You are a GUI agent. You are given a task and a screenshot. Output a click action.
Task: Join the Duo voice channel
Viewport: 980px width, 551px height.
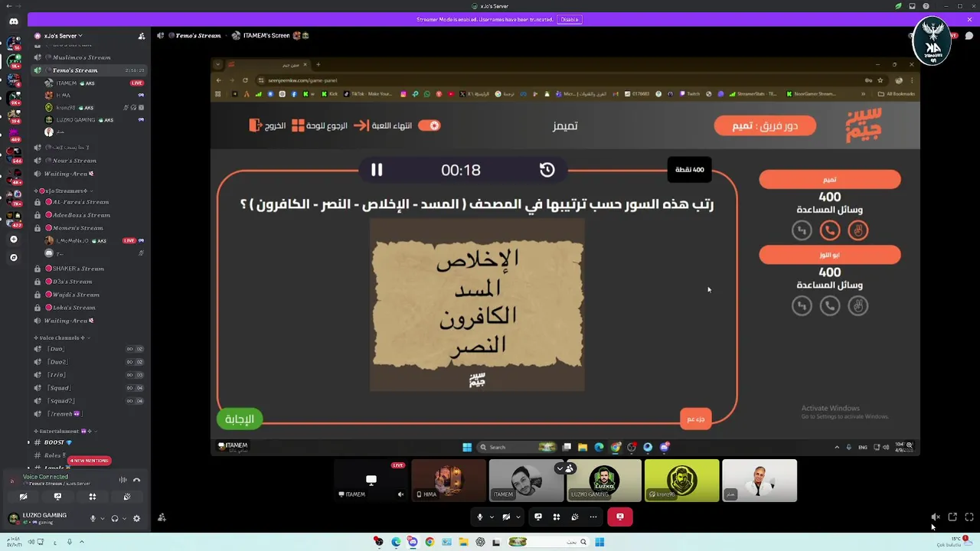(x=89, y=349)
